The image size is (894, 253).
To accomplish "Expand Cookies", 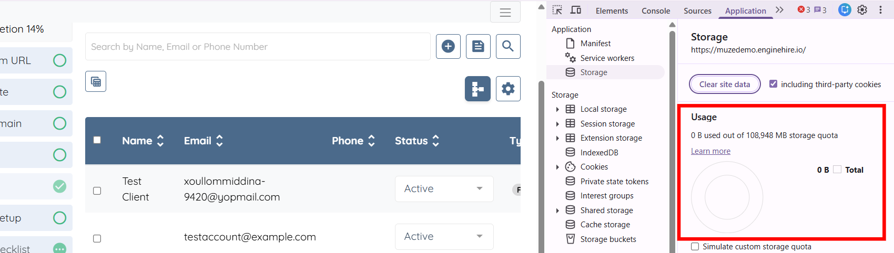I will click(x=557, y=167).
